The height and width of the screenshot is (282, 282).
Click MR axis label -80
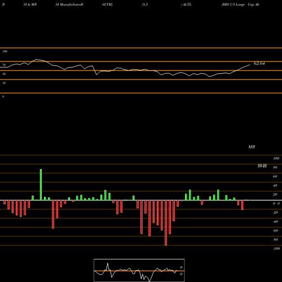click(x=275, y=240)
